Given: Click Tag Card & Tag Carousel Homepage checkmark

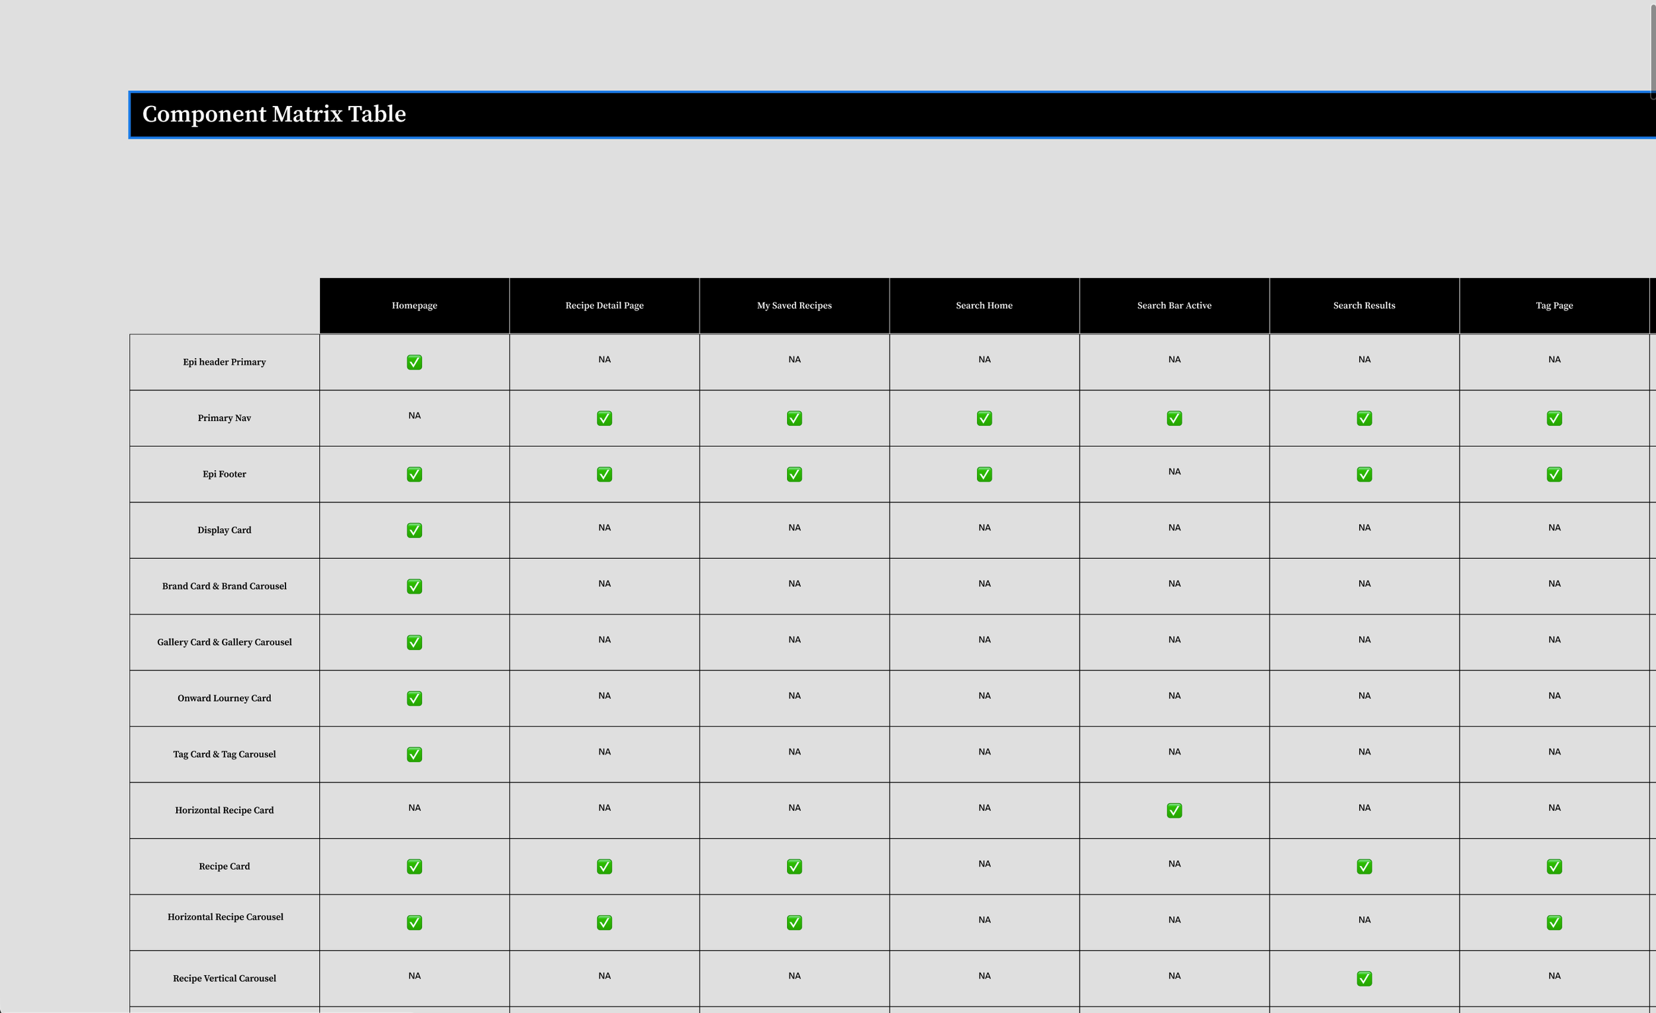Looking at the screenshot, I should (x=415, y=755).
